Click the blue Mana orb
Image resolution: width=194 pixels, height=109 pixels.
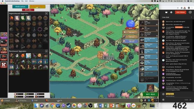pyautogui.click(x=130, y=24)
